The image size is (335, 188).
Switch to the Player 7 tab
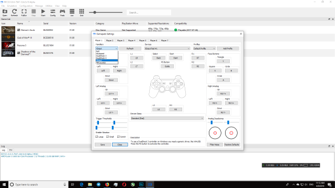(164, 41)
